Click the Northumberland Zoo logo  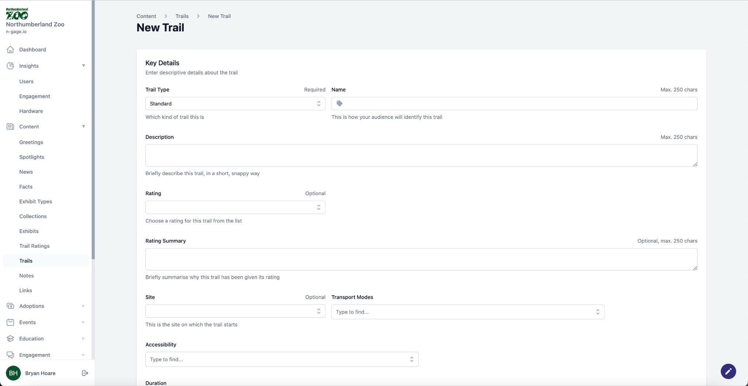click(x=17, y=14)
